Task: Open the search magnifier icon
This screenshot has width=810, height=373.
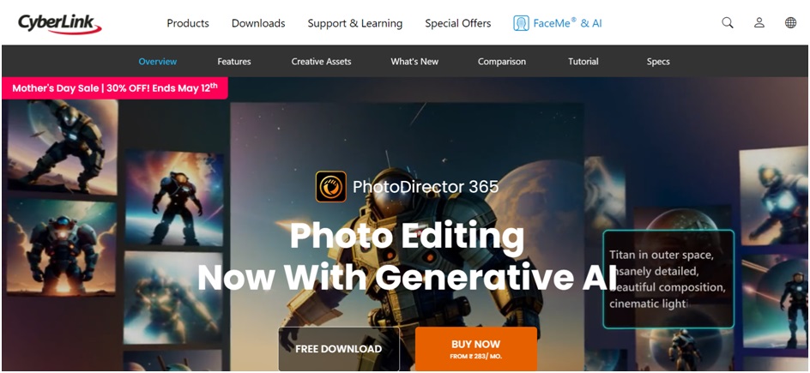Action: 728,22
